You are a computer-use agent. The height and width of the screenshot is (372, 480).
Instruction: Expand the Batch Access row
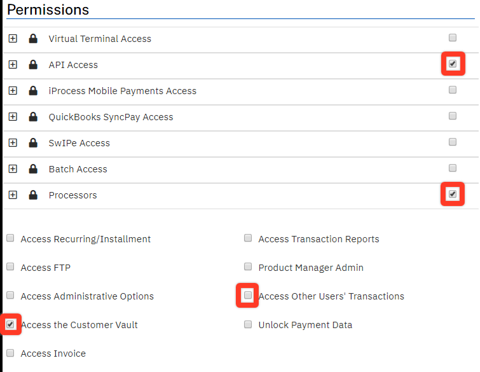(x=13, y=169)
